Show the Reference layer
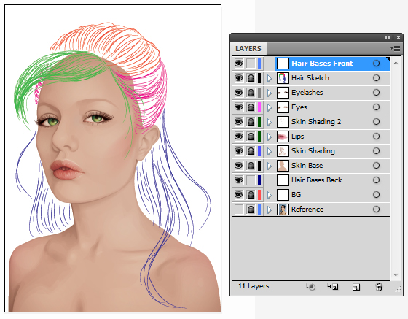The width and height of the screenshot is (408, 319). [239, 210]
